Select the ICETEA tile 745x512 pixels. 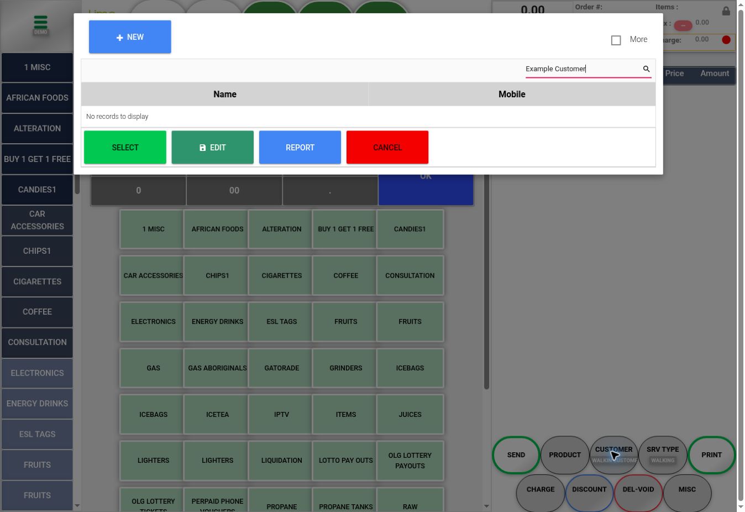point(217,415)
